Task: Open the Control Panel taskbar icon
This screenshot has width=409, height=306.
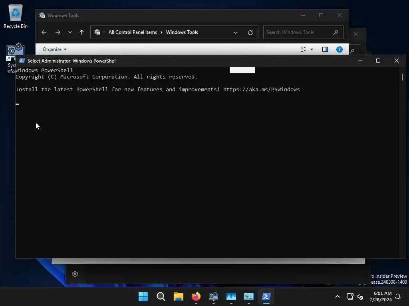Action: tap(248, 296)
